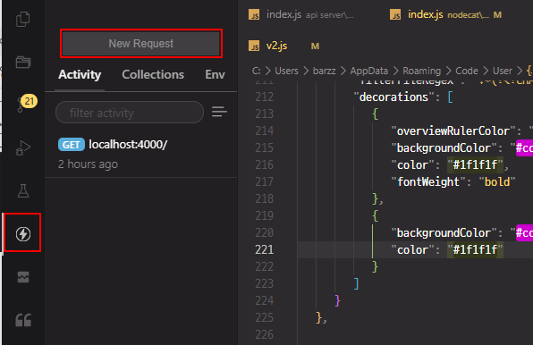Screen dimensions: 533x345
Task: Switch to the Activity tab
Action: click(80, 74)
